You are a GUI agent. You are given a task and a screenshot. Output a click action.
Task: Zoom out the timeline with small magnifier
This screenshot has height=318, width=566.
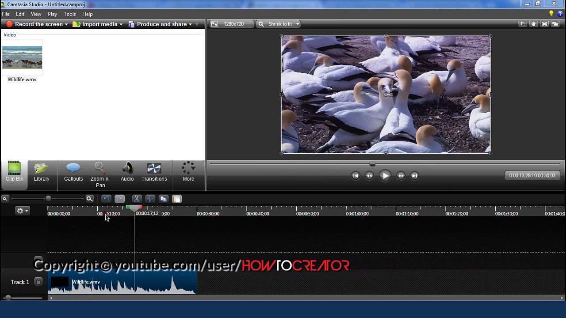point(5,199)
